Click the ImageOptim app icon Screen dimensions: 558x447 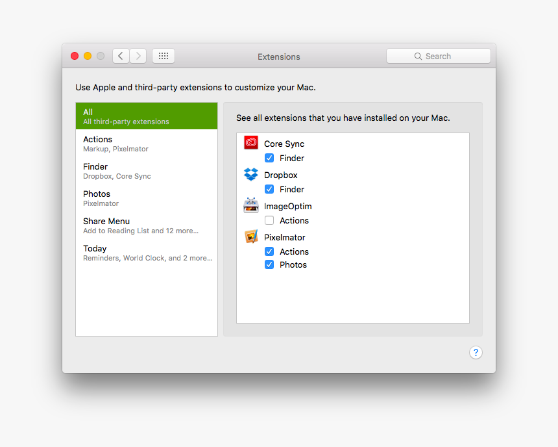pos(251,205)
